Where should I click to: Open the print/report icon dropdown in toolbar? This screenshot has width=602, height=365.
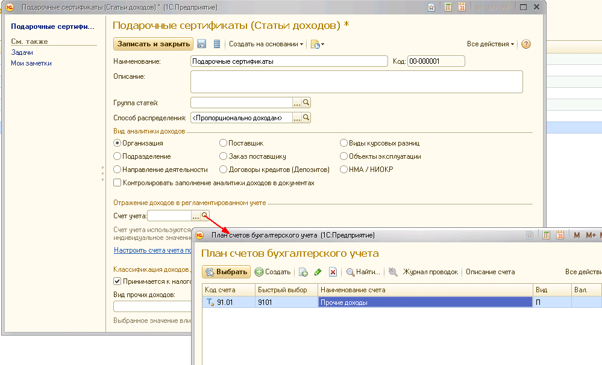coord(317,44)
